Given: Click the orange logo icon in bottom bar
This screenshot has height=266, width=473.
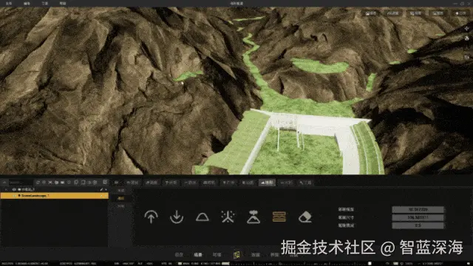Looking at the screenshot, I should coord(236,255).
